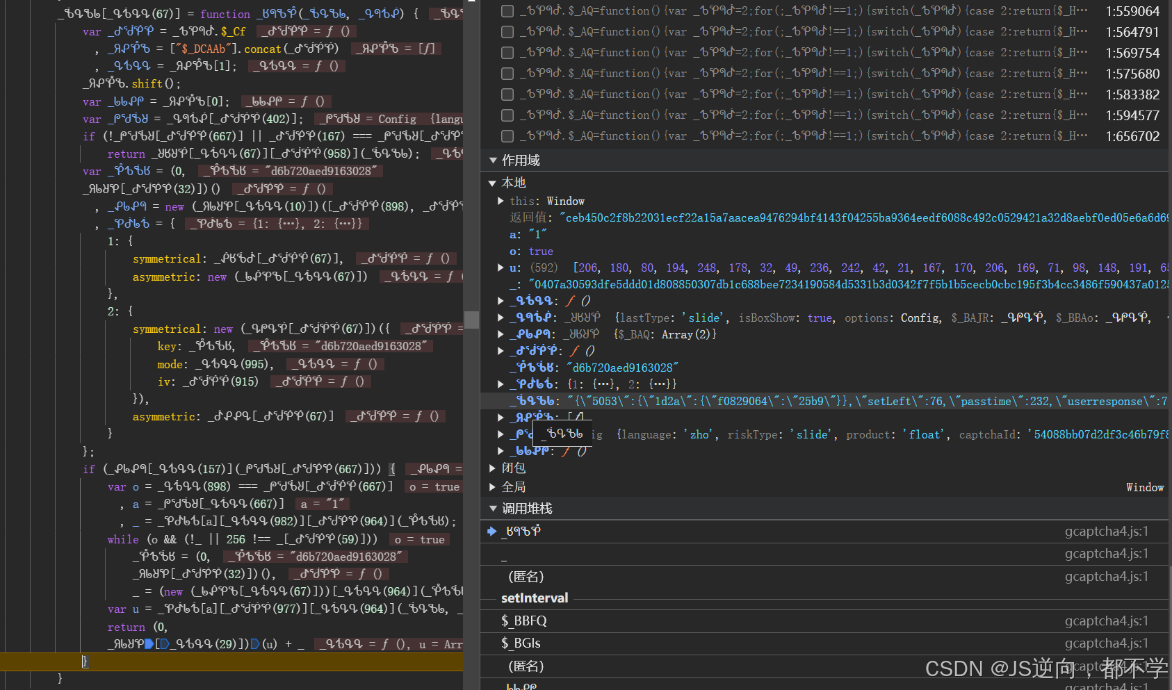Click the a: "1" local variable
This screenshot has width=1172, height=690.
click(x=528, y=234)
